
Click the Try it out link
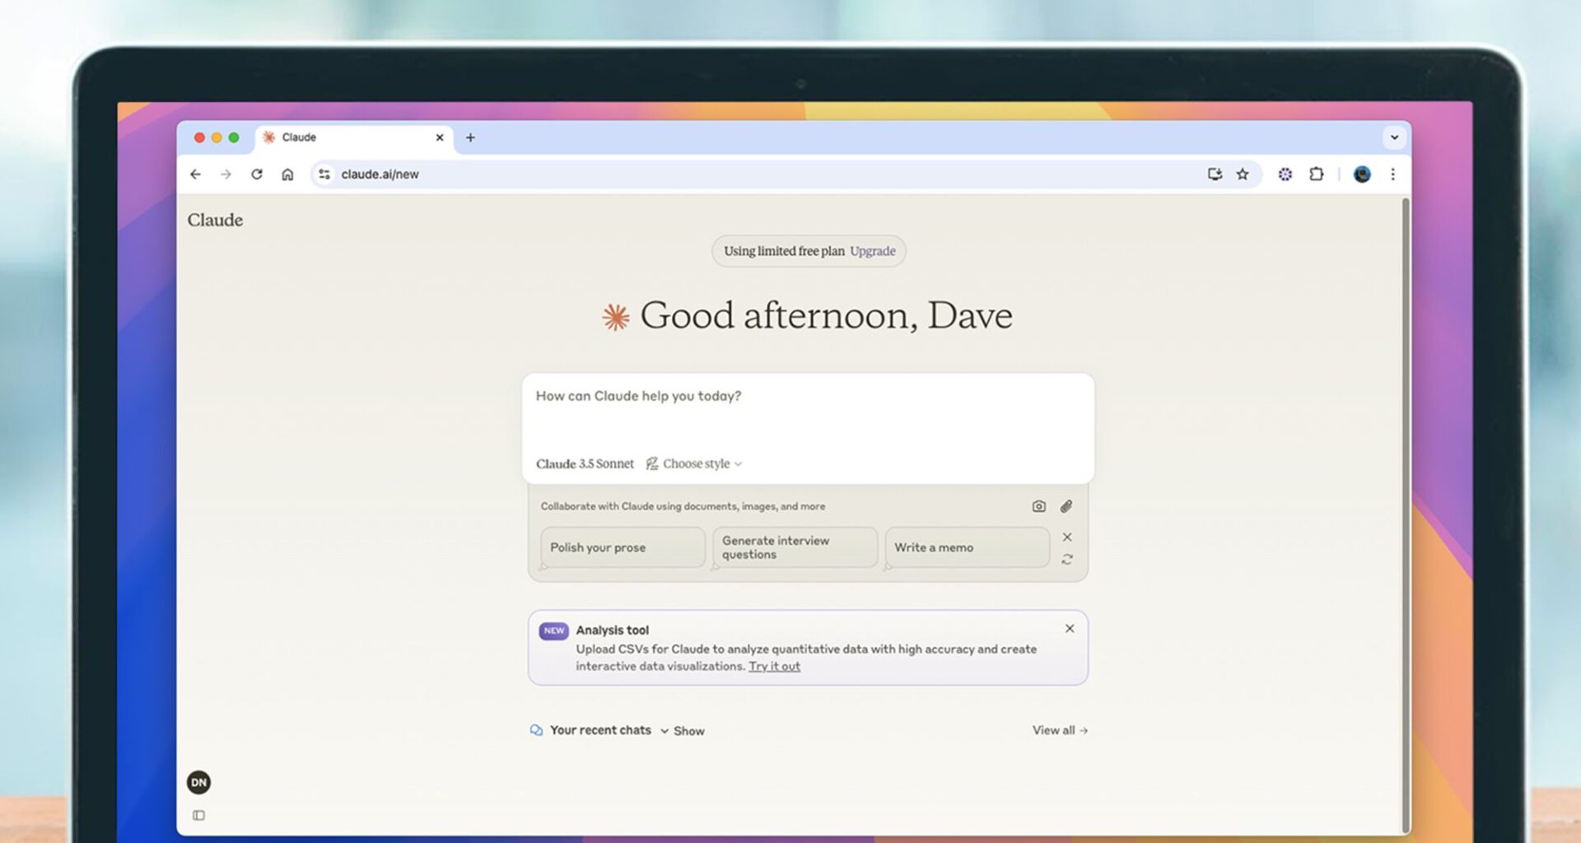(x=774, y=666)
